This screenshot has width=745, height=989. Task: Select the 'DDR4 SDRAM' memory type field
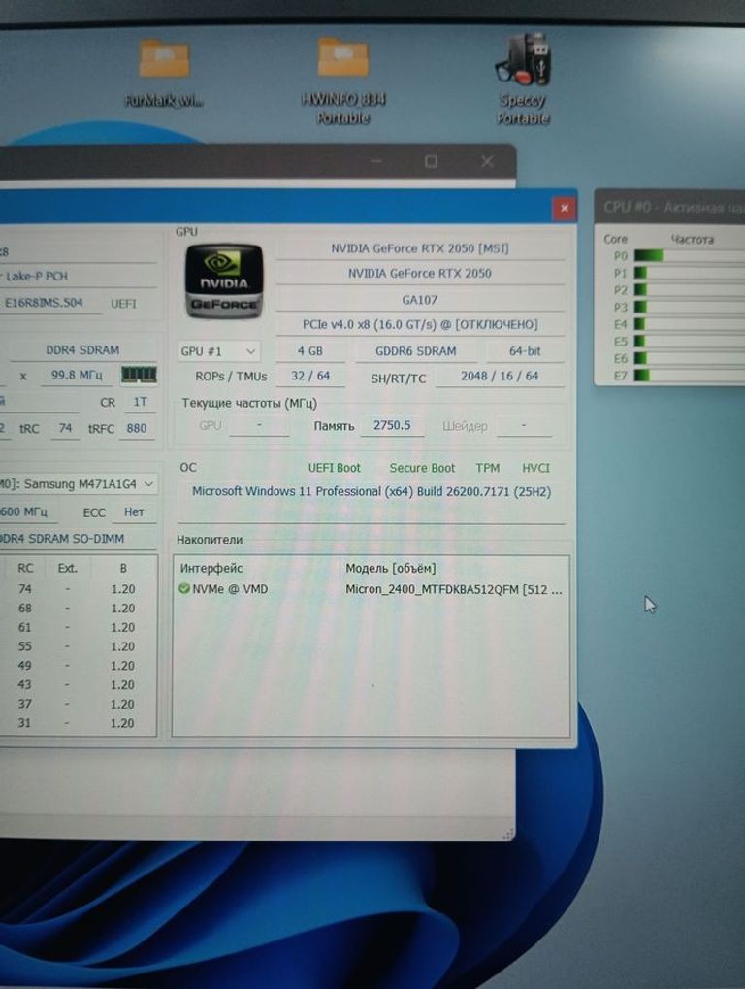82,350
